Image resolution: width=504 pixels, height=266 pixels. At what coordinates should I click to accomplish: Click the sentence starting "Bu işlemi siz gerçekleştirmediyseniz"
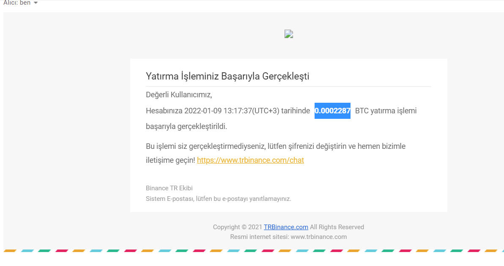275,153
